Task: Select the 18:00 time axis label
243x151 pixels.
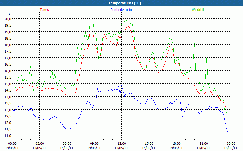Action: [176, 143]
